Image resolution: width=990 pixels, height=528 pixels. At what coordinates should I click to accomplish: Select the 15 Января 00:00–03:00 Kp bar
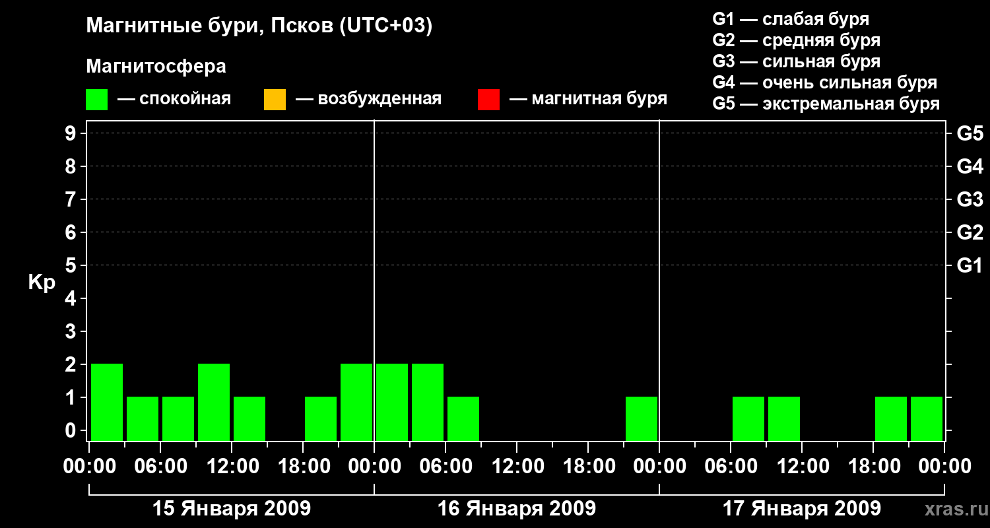coord(107,402)
